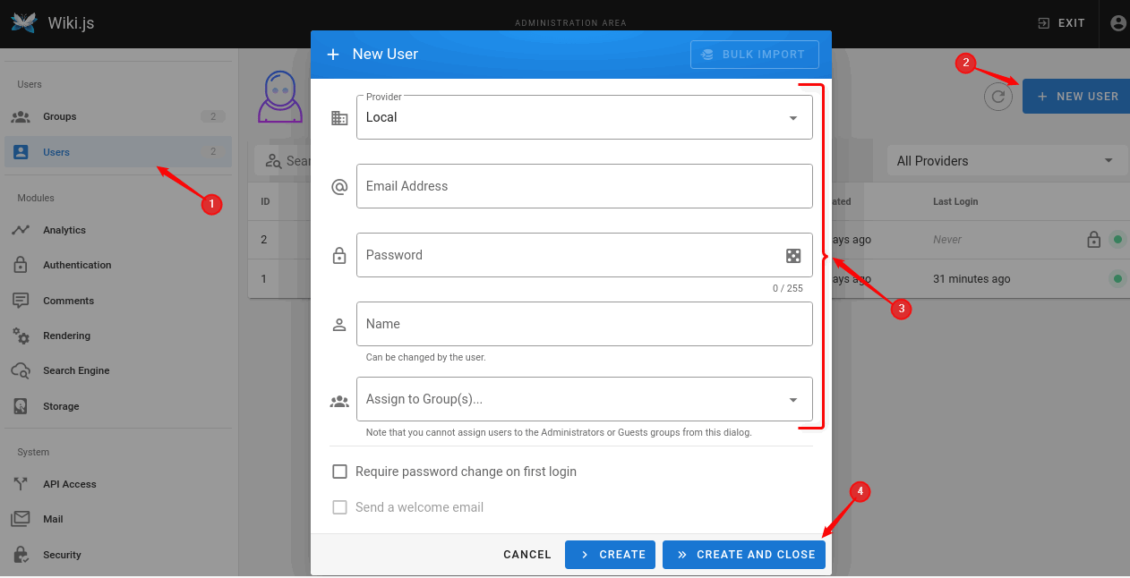1130x578 pixels.
Task: Click the Bulk Import button
Action: 754,55
